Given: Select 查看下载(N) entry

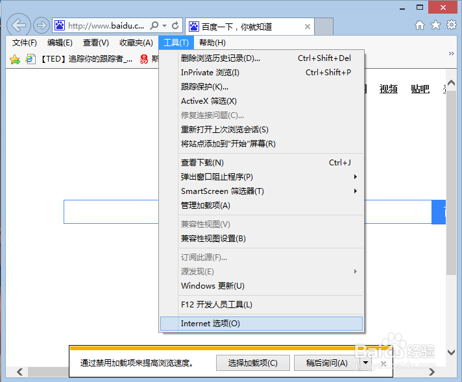Looking at the screenshot, I should (x=261, y=163).
